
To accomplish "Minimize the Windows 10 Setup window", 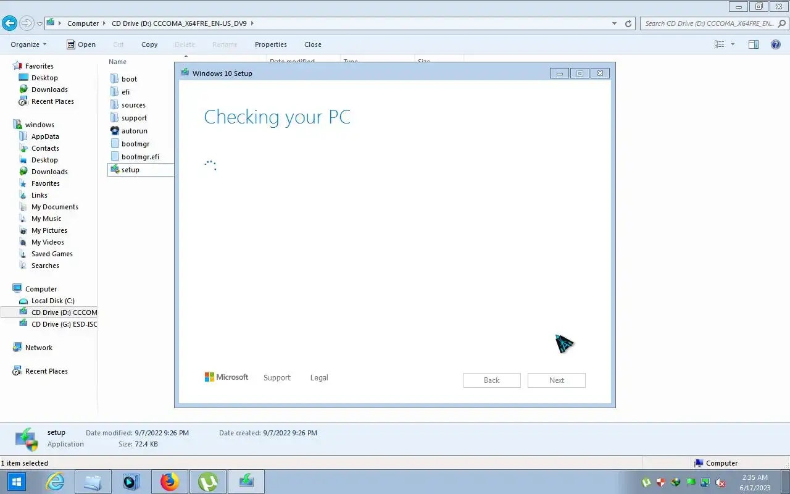I will pos(559,73).
